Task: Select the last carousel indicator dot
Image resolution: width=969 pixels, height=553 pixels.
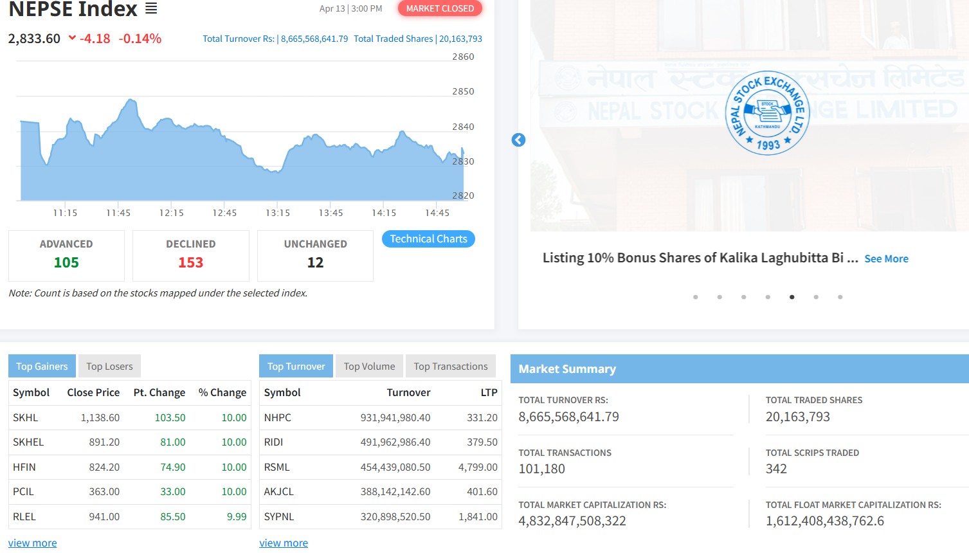Action: coord(840,297)
